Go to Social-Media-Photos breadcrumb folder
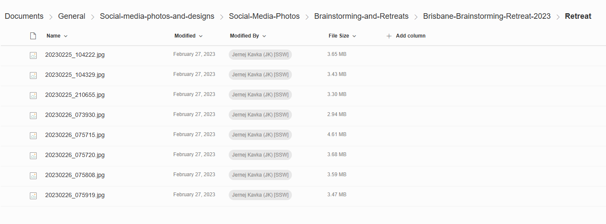 (x=264, y=16)
